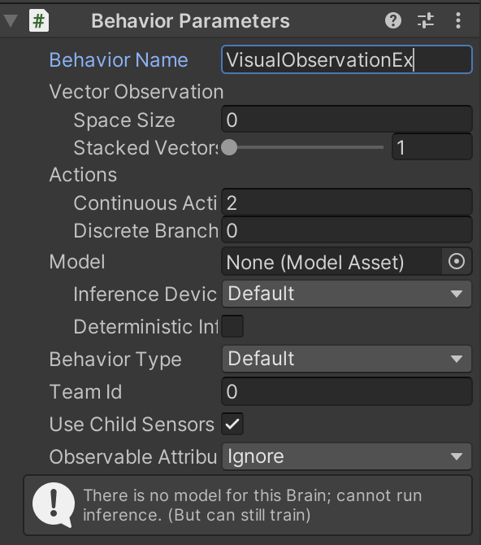The height and width of the screenshot is (545, 481).
Task: Click the Stacked Vectors slider handle
Action: click(x=229, y=147)
